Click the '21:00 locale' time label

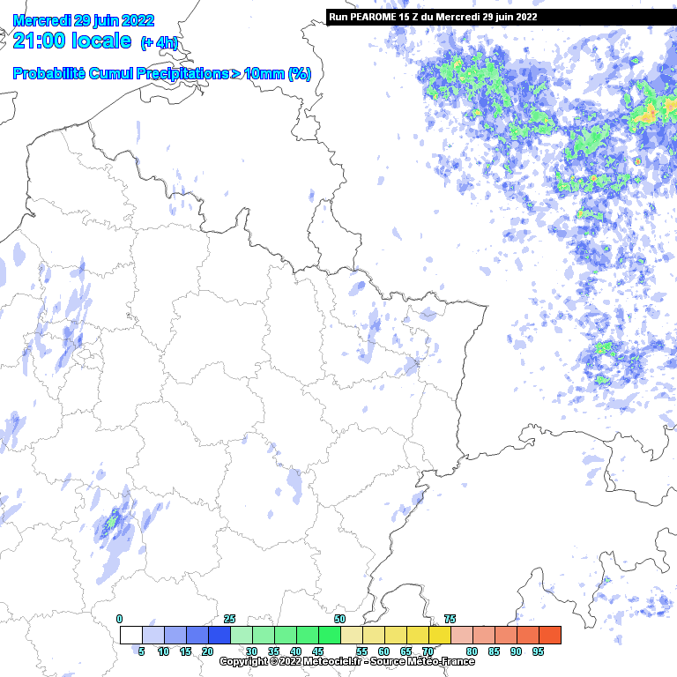[x=72, y=41]
